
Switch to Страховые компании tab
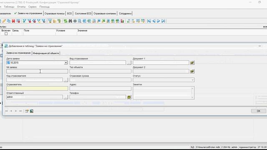point(105,13)
